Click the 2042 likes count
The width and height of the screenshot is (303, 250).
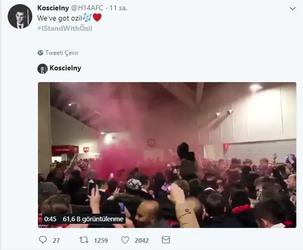[x=142, y=240]
